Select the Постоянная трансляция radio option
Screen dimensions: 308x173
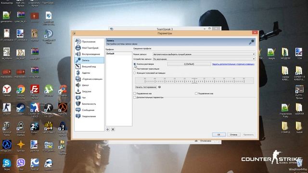tap(135, 69)
